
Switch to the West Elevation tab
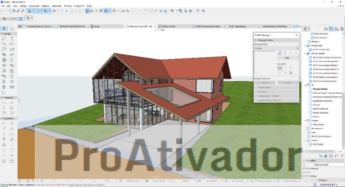point(274,26)
